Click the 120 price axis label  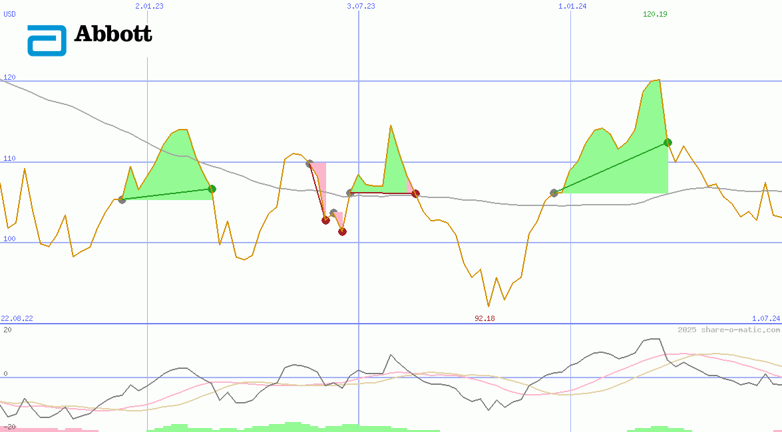(x=9, y=77)
